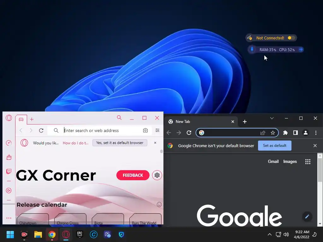The image size is (323, 242).
Task: Open Chrome side panel
Action: click(x=295, y=133)
